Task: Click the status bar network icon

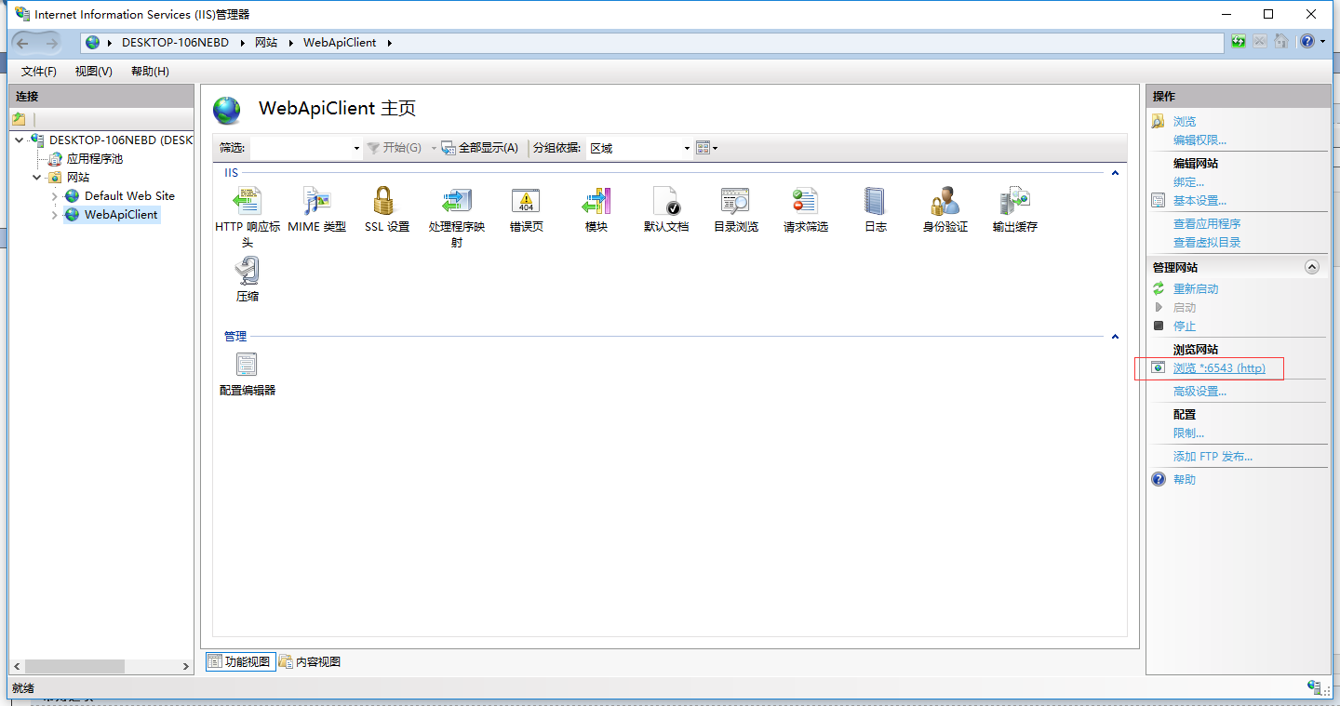Action: tap(1315, 686)
